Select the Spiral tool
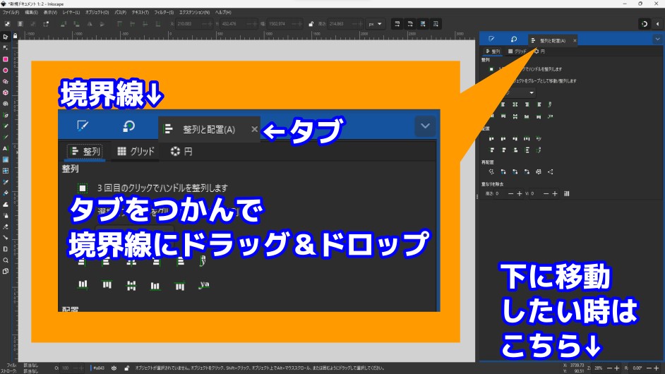The image size is (665, 374). click(x=6, y=104)
